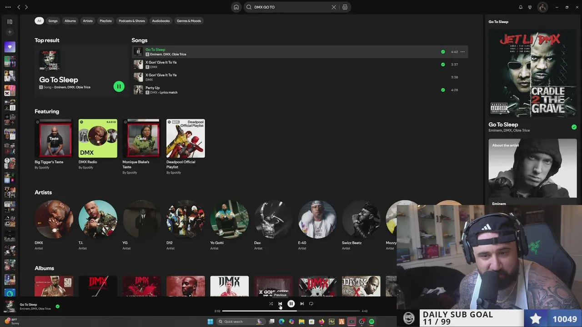This screenshot has width=582, height=327.
Task: Open Eminem about-the-artist card
Action: 532,173
